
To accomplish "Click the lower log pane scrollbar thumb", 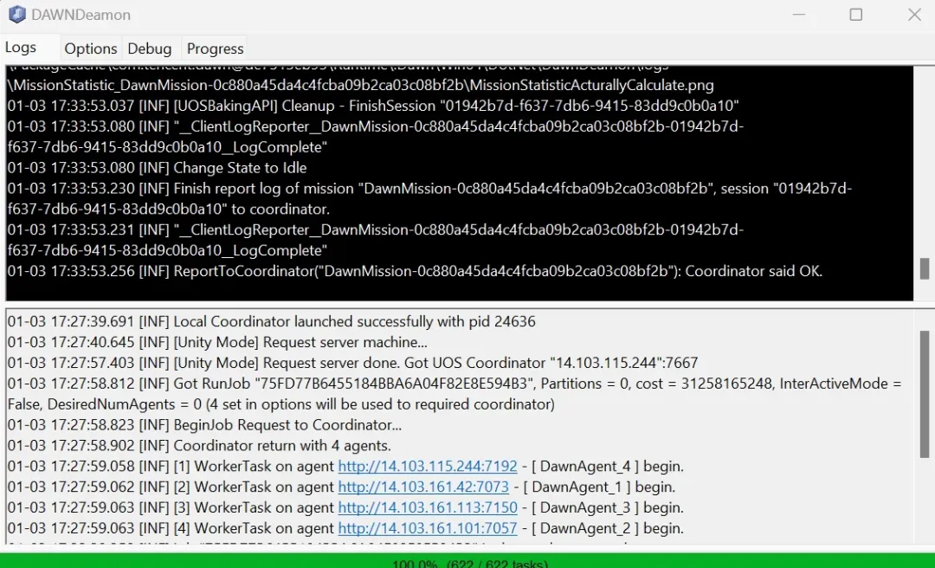I will (x=925, y=394).
